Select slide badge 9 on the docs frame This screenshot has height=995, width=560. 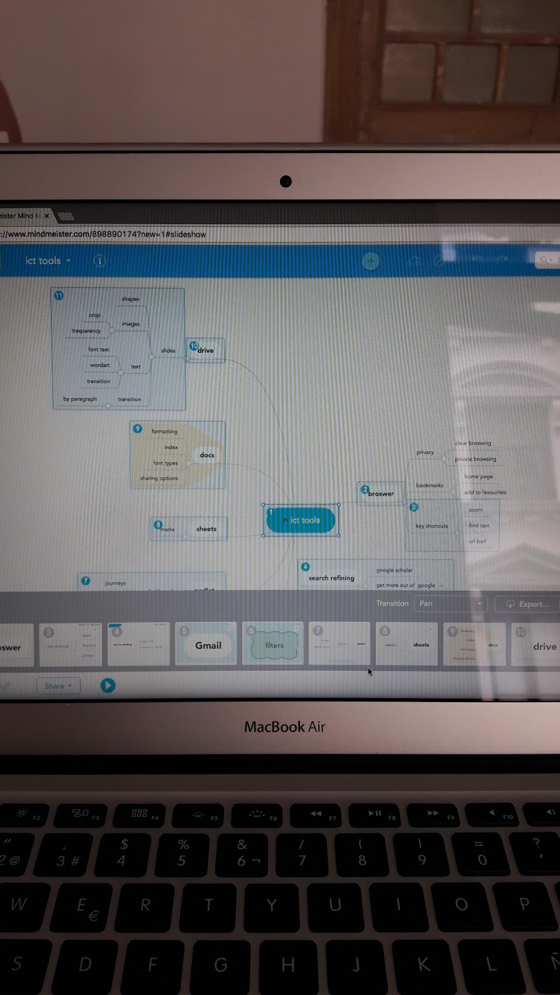[x=138, y=428]
